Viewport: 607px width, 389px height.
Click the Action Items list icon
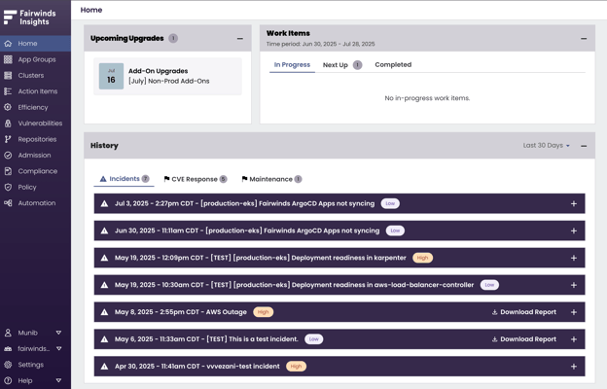click(x=8, y=91)
